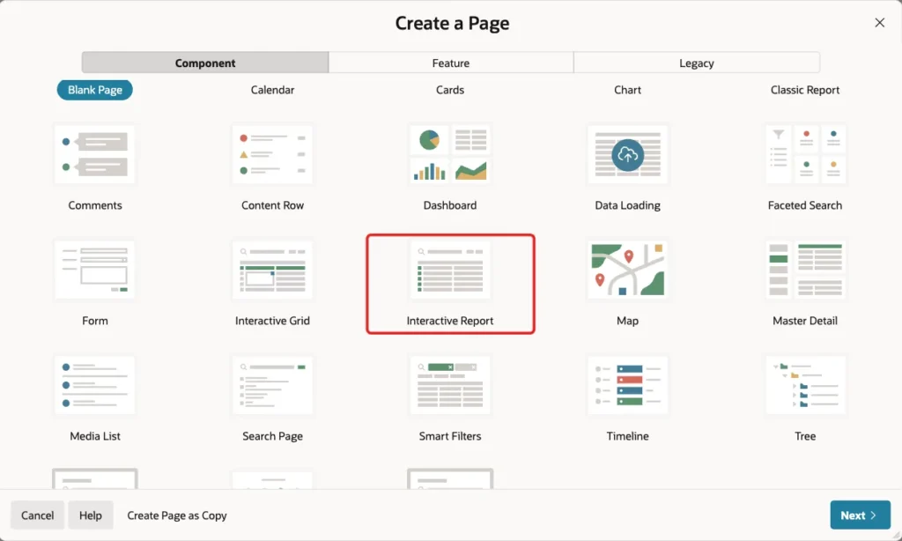Select the Map page icon

pos(627,270)
